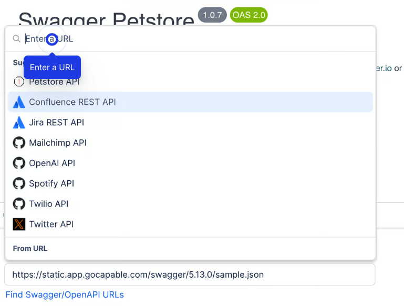Screen dimensions: 404x307
Task: Select Petstore API from suggestions
Action: (54, 82)
